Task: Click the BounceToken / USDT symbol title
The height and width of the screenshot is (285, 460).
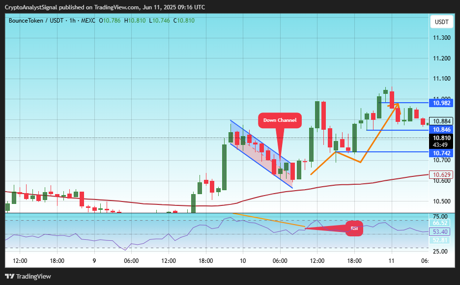Action: click(x=36, y=21)
